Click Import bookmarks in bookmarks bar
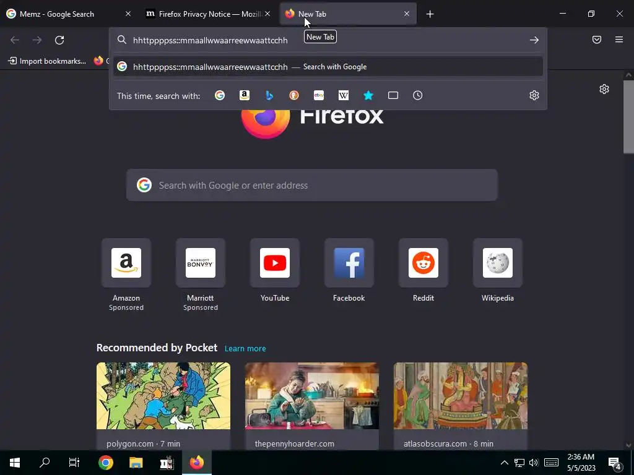The image size is (634, 475). (x=47, y=61)
